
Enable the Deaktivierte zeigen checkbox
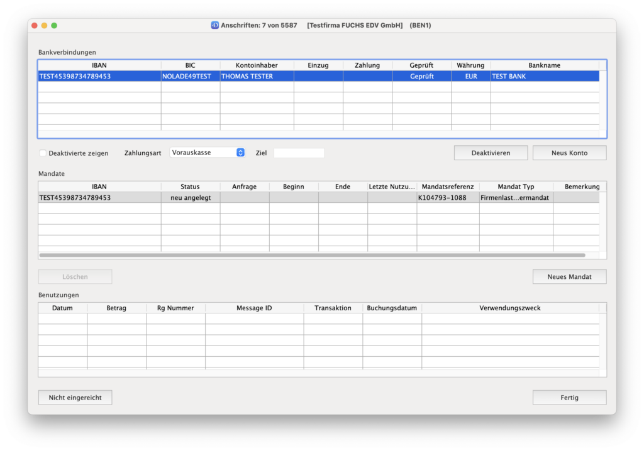point(43,153)
